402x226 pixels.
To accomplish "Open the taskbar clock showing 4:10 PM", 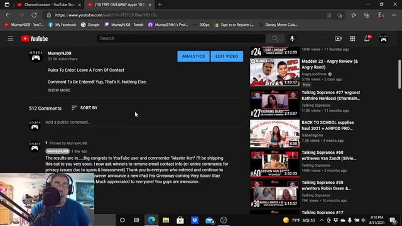I will pos(377,220).
